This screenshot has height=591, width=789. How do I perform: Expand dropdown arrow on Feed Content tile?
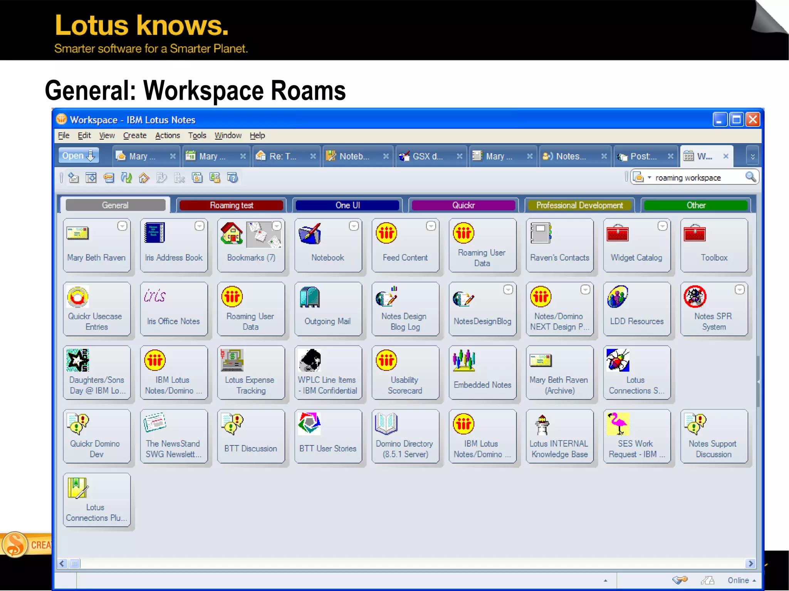click(x=431, y=226)
